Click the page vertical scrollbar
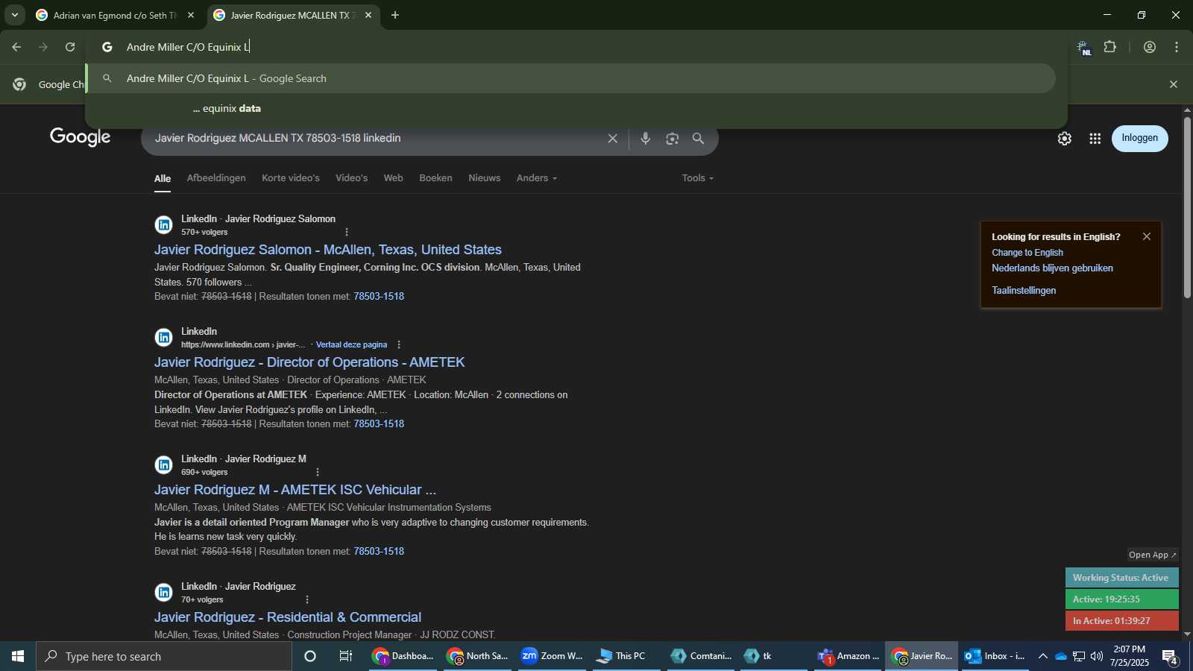 tap(1187, 207)
